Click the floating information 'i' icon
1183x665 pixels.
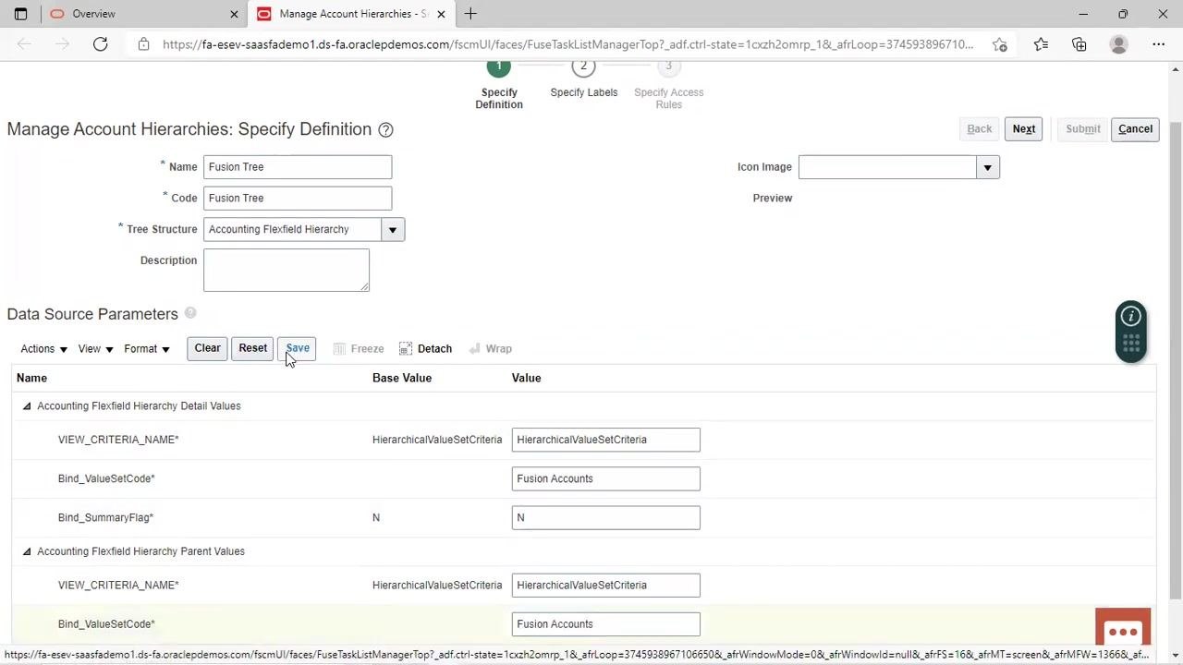point(1130,316)
